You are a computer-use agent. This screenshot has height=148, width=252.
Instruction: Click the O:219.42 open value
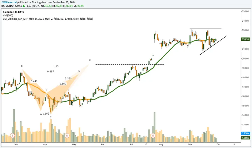click(47, 6)
